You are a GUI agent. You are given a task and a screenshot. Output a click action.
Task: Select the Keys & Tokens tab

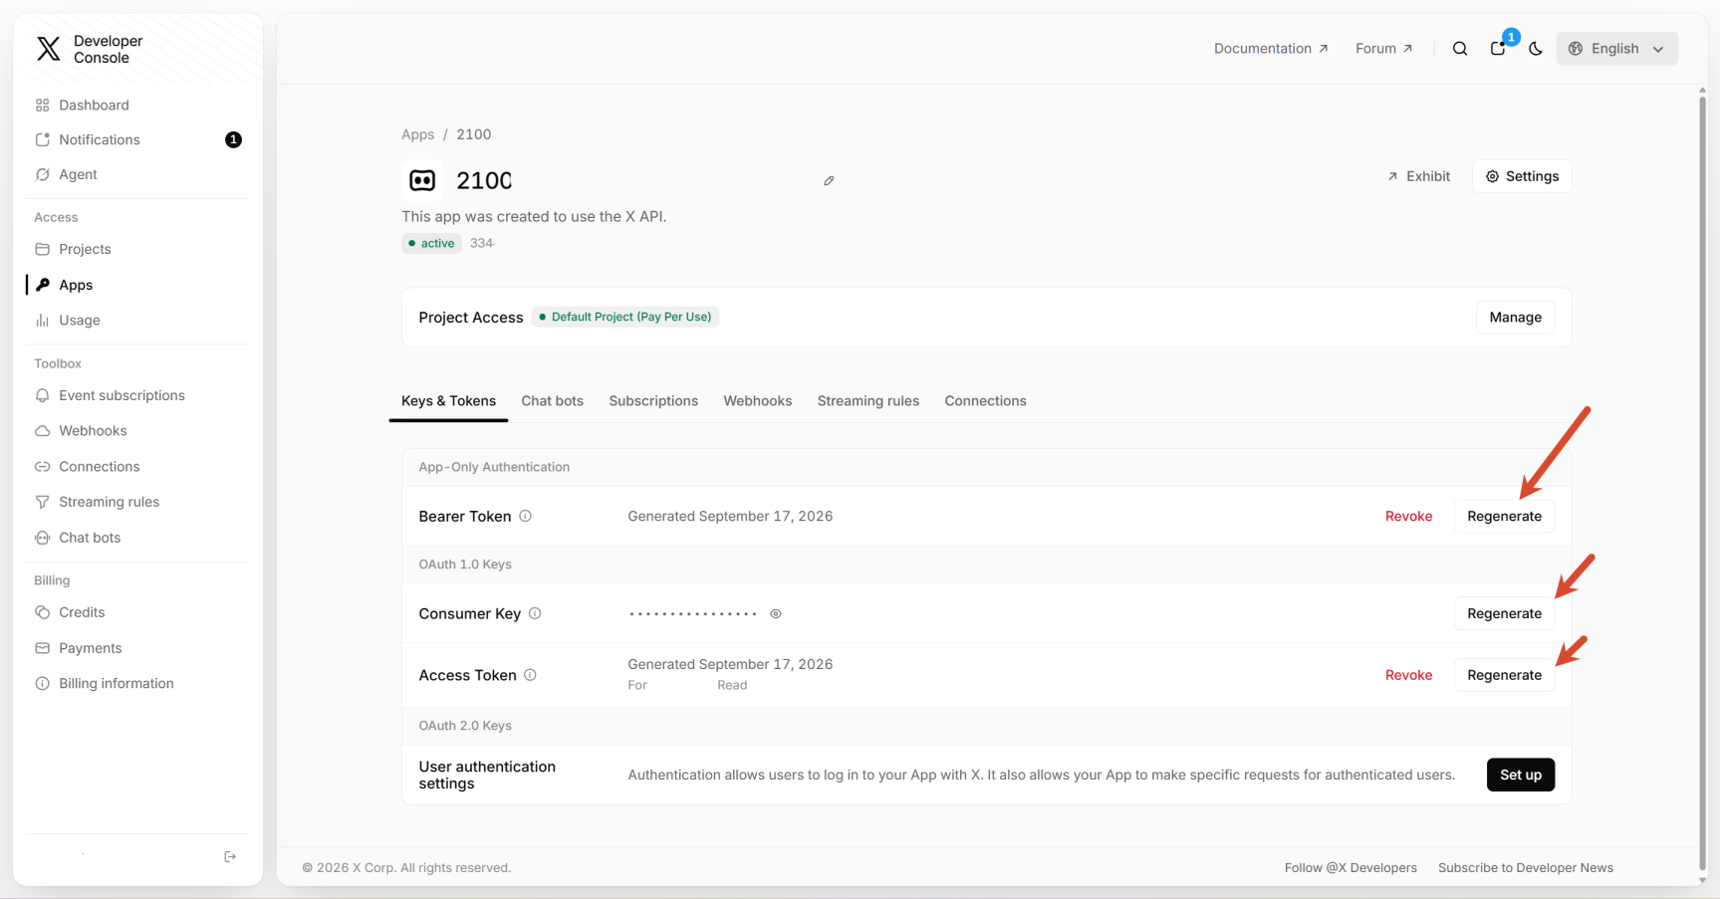coord(448,401)
